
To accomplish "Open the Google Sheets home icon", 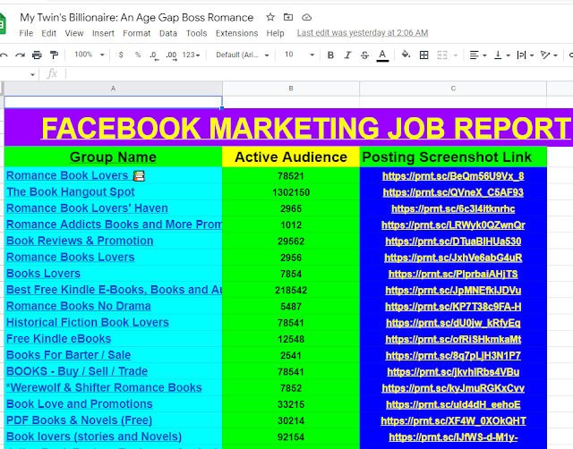I will pos(2,24).
